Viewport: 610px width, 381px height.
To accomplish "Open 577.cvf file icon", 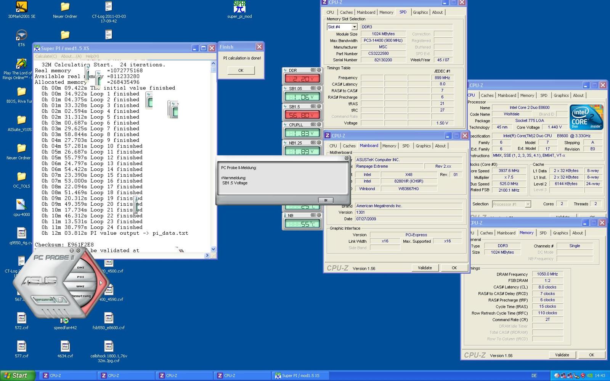I will click(22, 349).
